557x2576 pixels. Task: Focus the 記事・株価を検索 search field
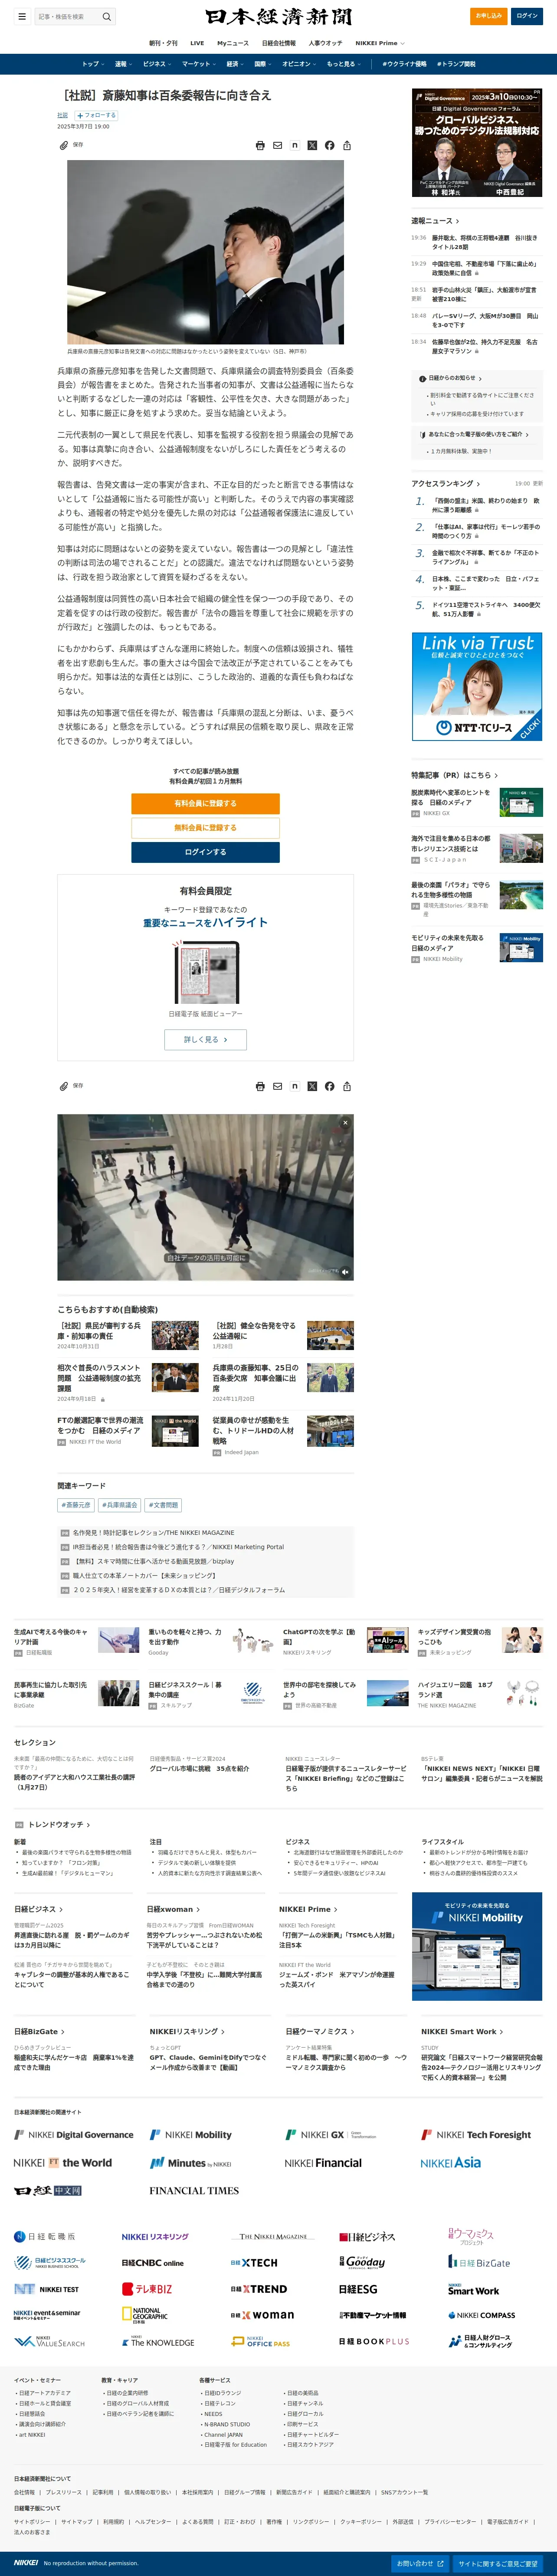pyautogui.click(x=67, y=16)
